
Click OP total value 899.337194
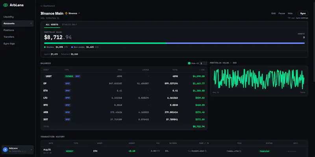point(171,84)
